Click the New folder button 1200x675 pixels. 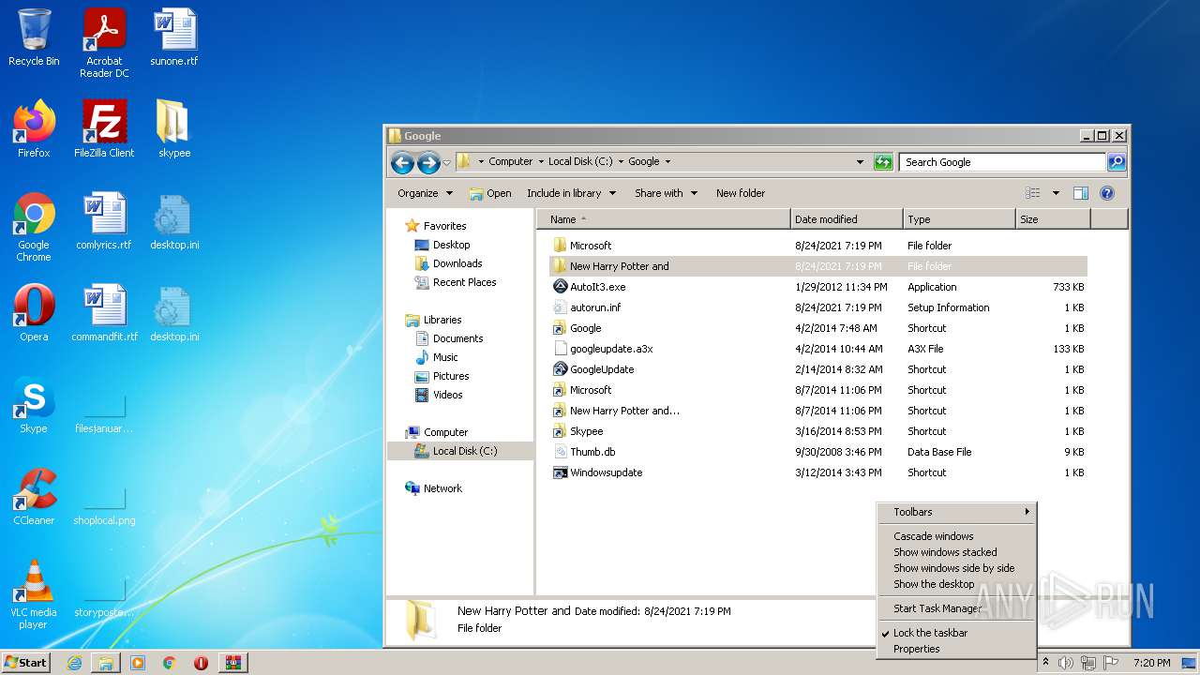[741, 193]
